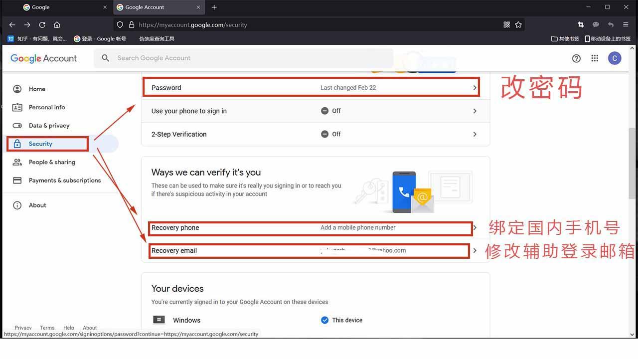Open 2-Step Verification settings
The width and height of the screenshot is (638, 359).
tap(316, 134)
